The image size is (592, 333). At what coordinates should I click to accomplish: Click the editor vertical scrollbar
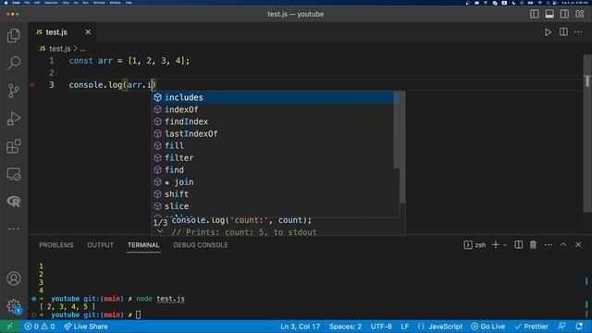click(587, 134)
